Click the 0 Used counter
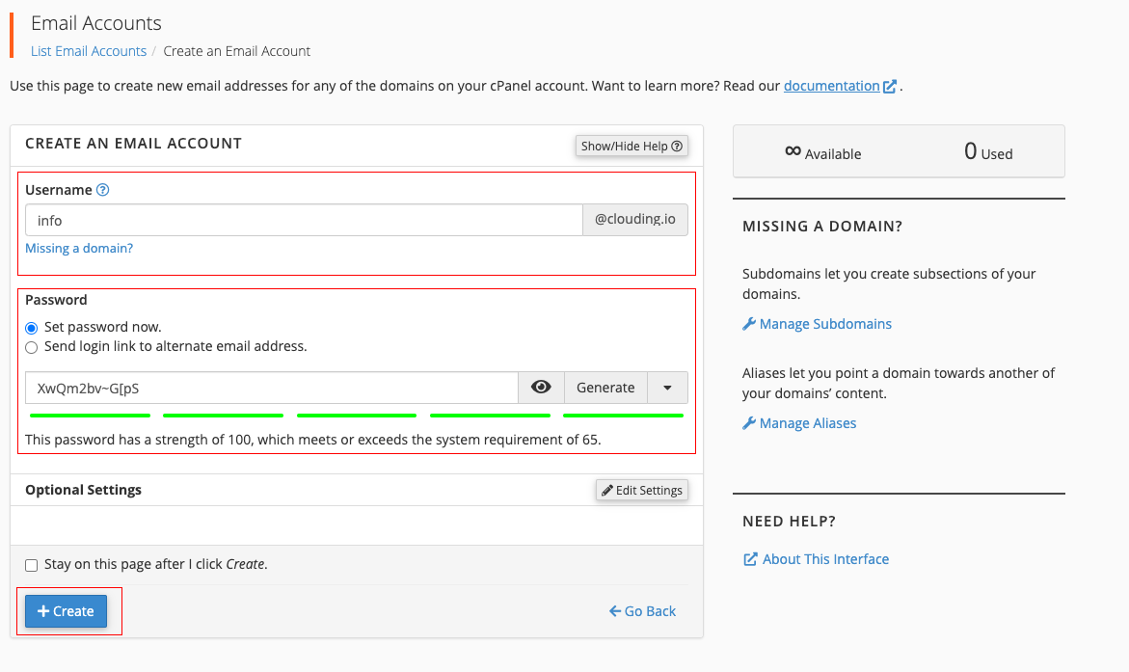The image size is (1129, 672). [x=988, y=152]
